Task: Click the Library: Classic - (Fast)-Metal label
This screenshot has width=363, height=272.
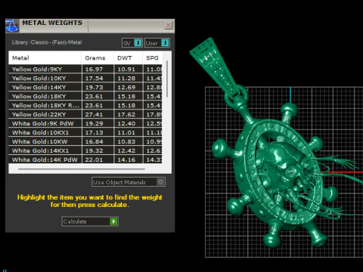Action: (x=47, y=42)
